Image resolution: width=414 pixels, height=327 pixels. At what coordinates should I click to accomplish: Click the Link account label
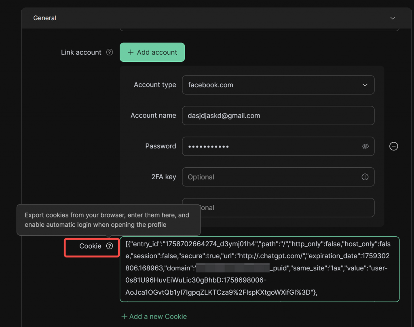pos(81,53)
